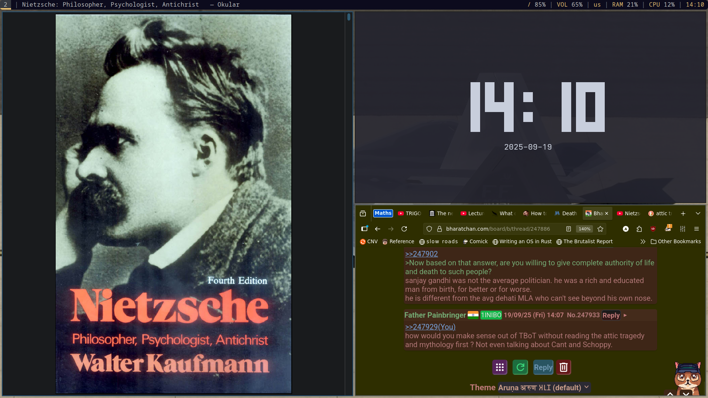Click the Nietzsche book cover page in Okular

coord(173,204)
